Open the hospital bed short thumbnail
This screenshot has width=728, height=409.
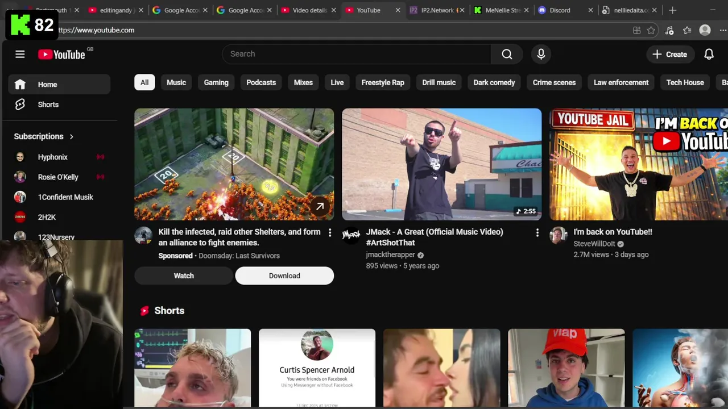pos(192,368)
